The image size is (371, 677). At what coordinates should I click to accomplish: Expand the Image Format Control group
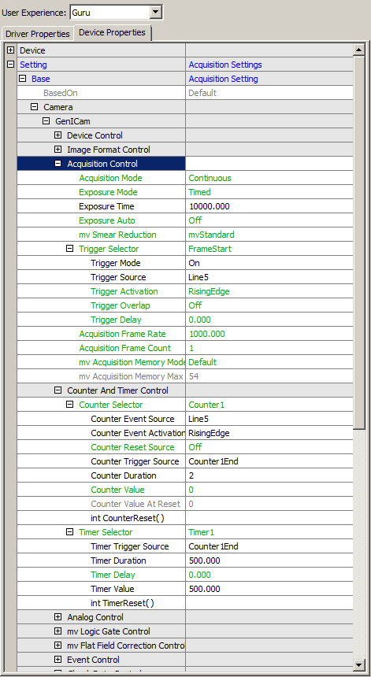pyautogui.click(x=58, y=150)
